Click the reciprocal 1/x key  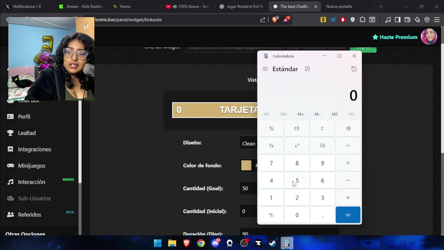point(271,146)
